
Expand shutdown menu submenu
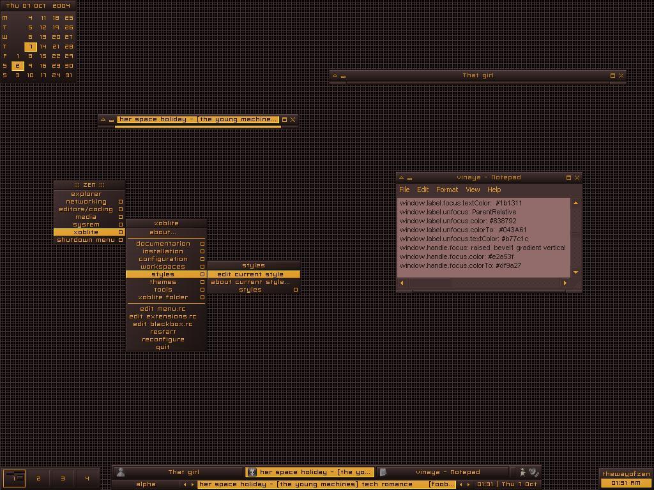(x=89, y=240)
